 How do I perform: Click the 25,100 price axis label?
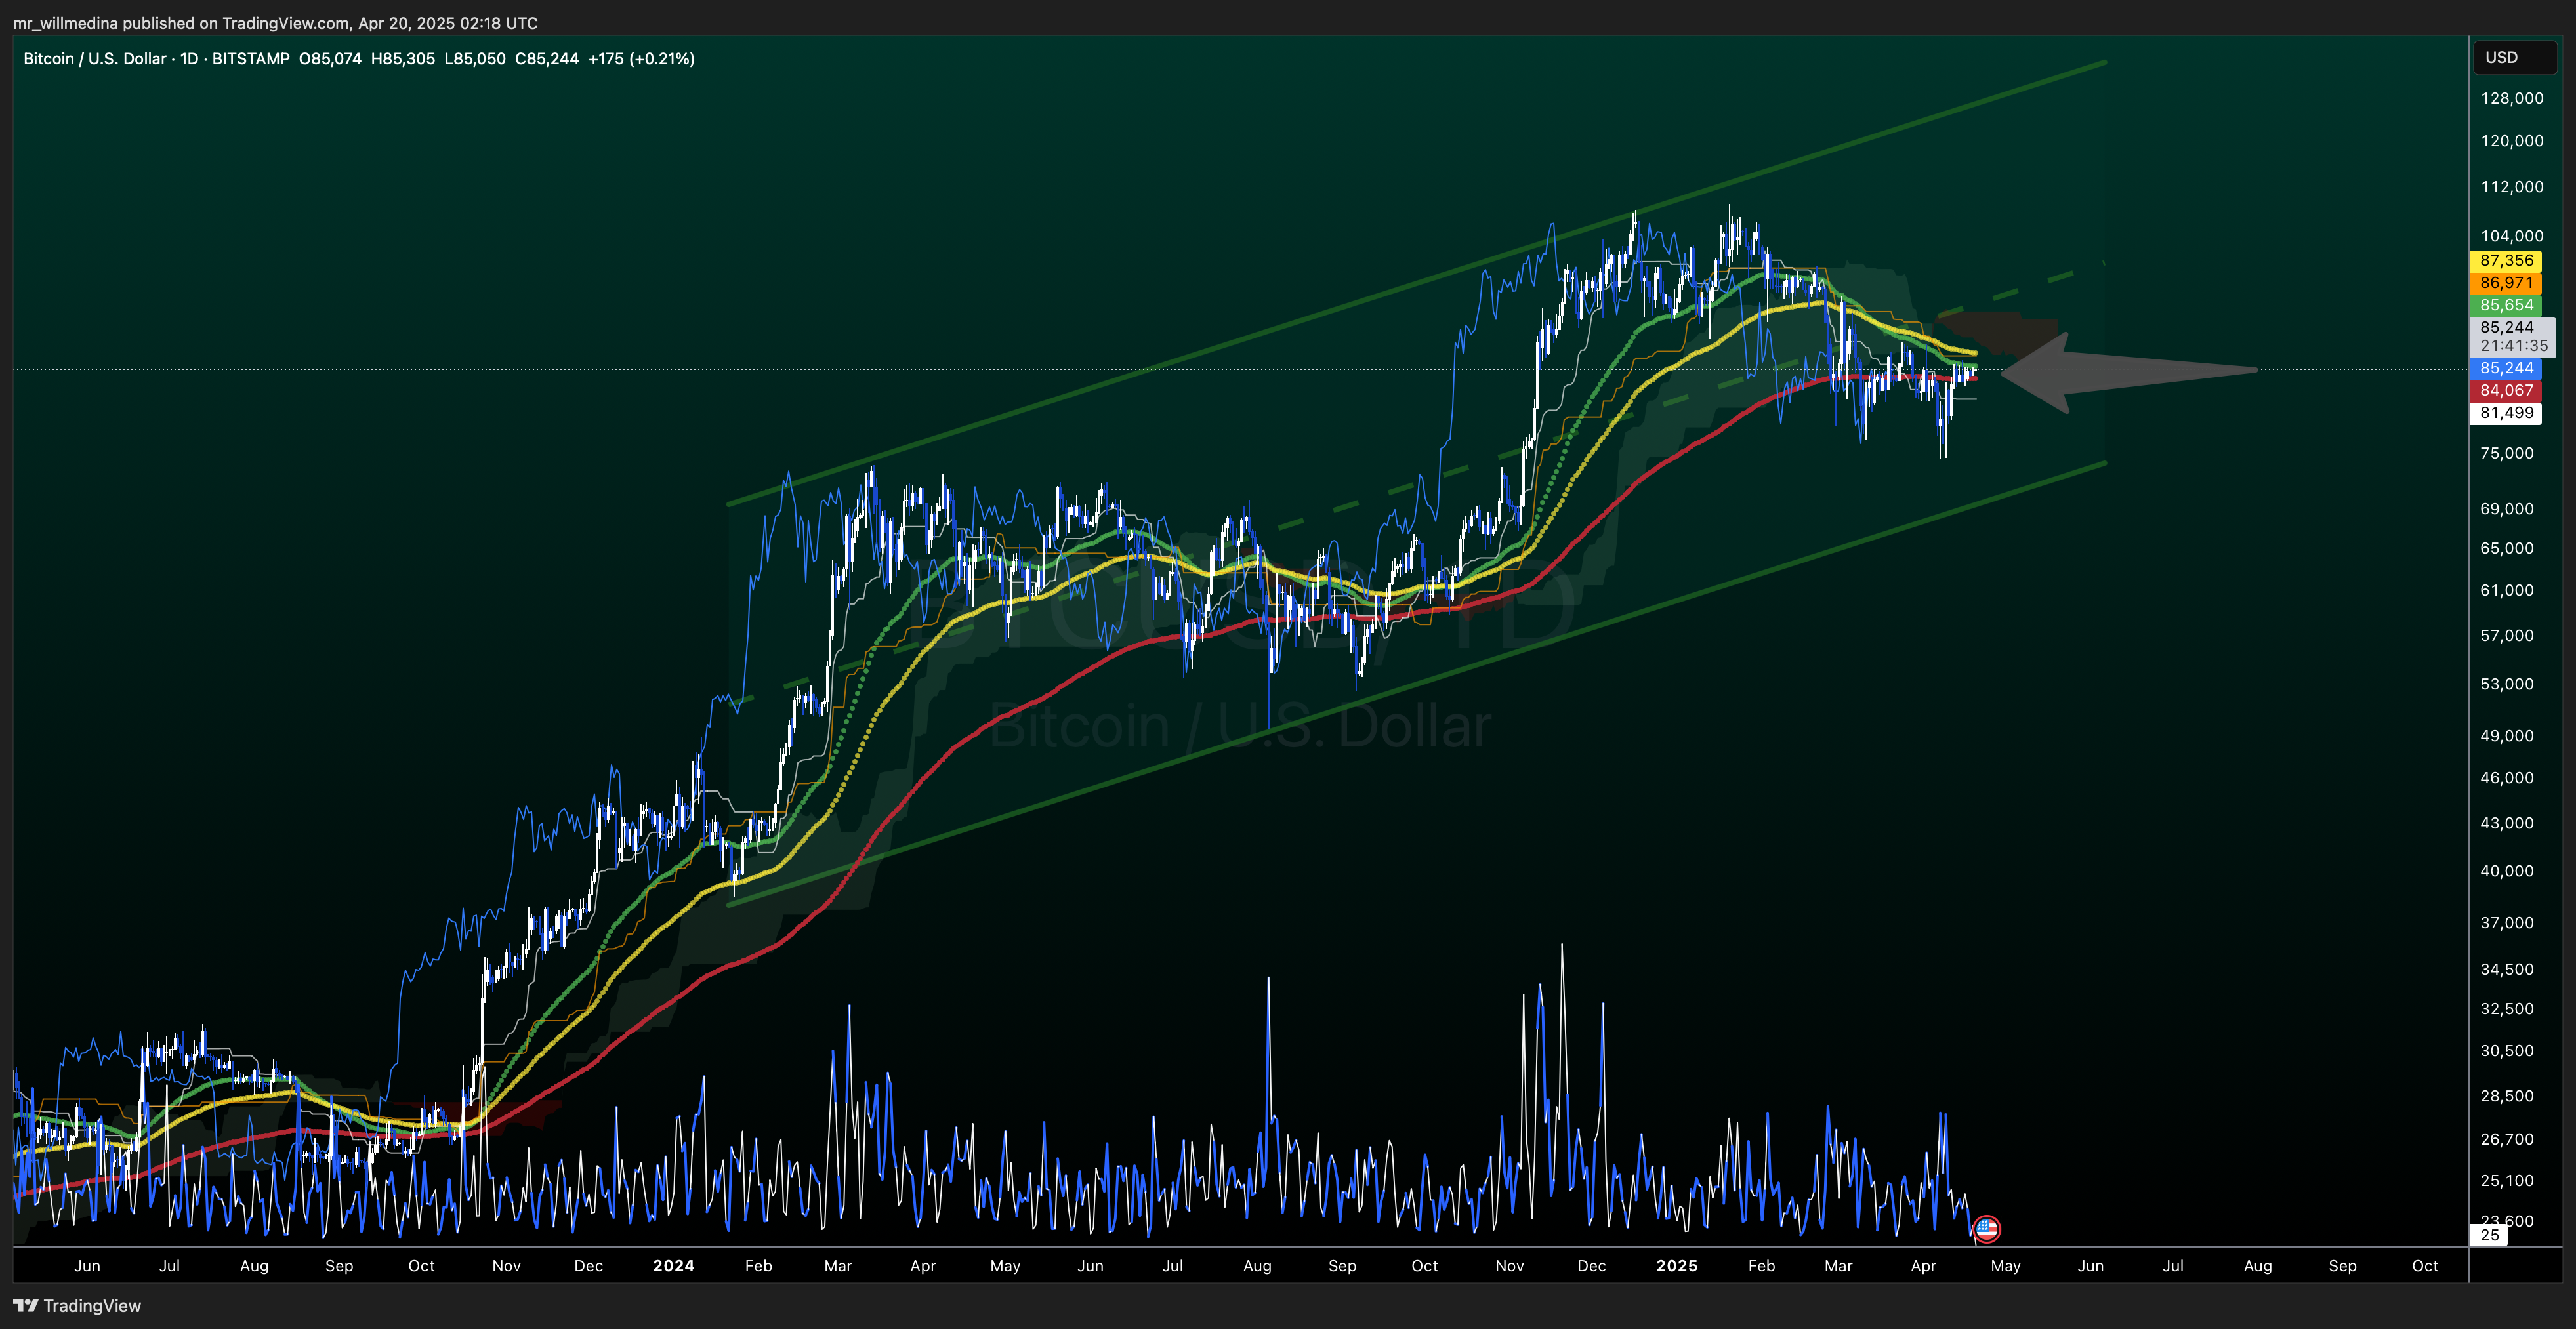tap(2507, 1181)
